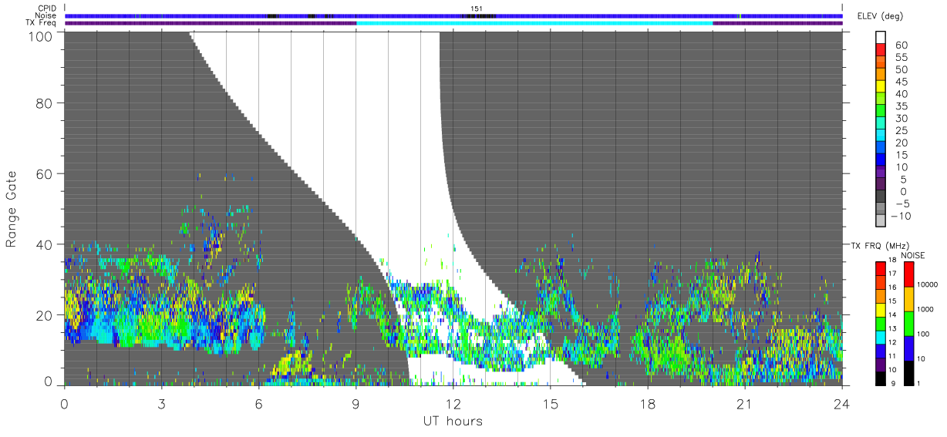Click the Noise row label
The image size is (947, 437).
point(45,15)
